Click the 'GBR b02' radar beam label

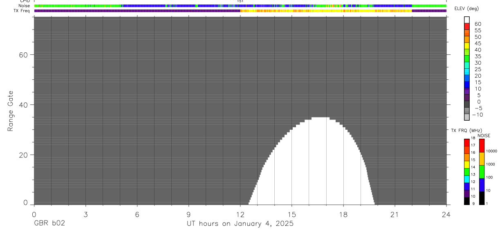tap(49, 223)
